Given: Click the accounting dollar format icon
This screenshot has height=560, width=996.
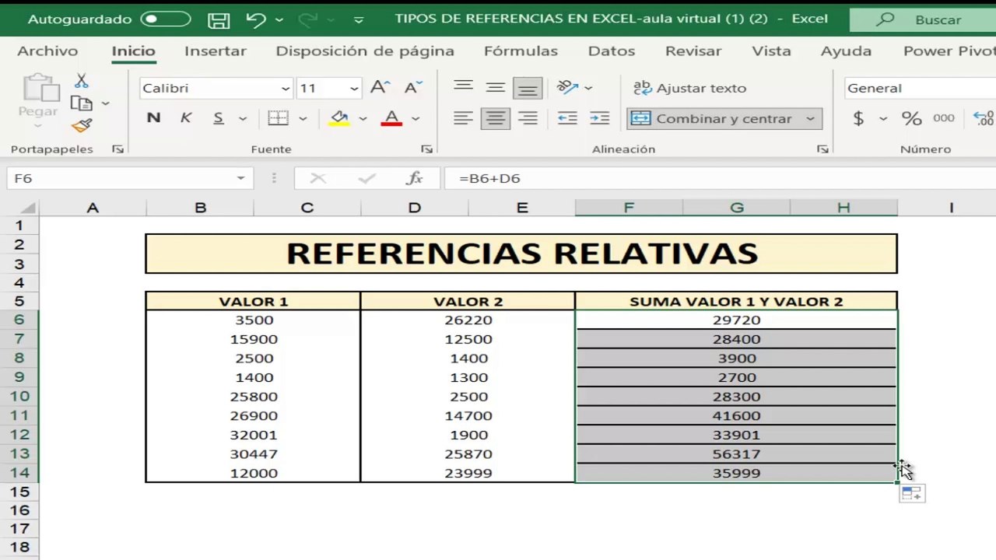Looking at the screenshot, I should click(x=858, y=118).
